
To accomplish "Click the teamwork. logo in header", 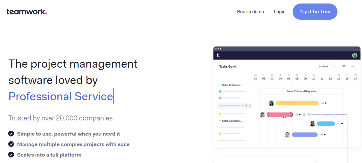I will coord(27,12).
